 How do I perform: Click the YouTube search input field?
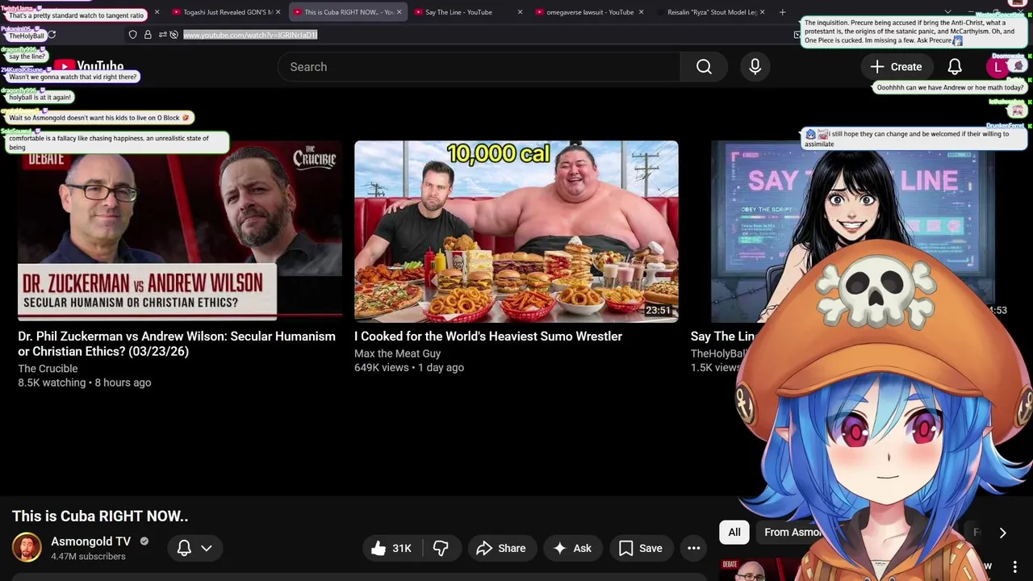pos(479,67)
